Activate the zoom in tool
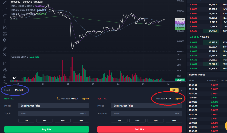227x133 pixels. pyautogui.click(x=5, y=55)
